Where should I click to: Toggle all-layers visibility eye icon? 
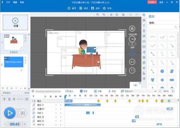click(61, 96)
